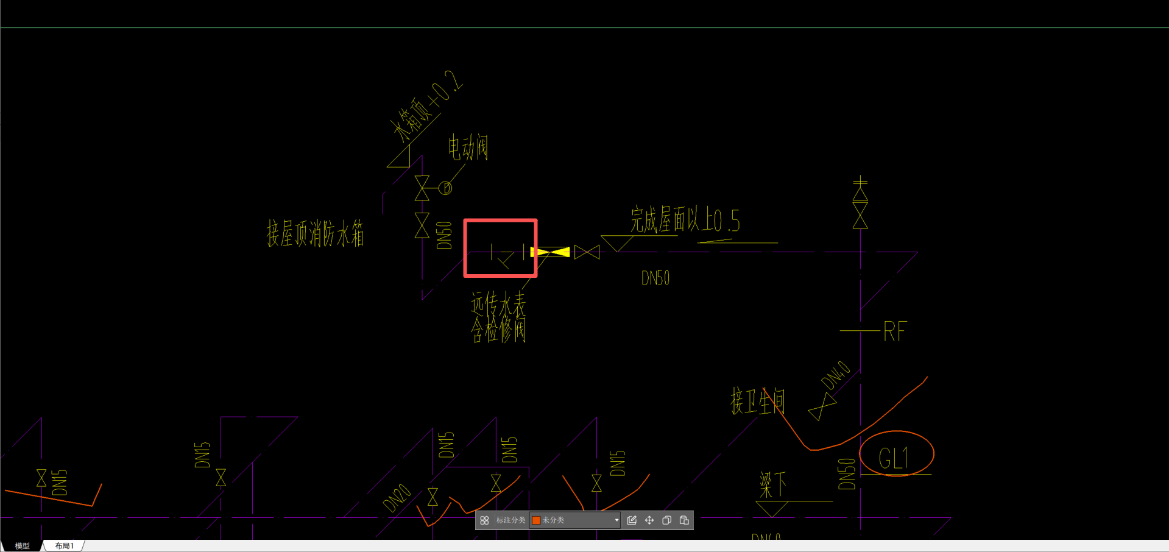The image size is (1169, 552).
Task: Click the paste annotation icon
Action: (x=684, y=520)
